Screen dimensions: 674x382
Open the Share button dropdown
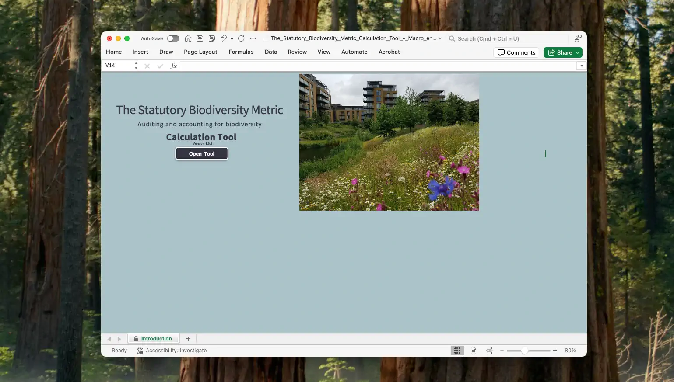(578, 52)
